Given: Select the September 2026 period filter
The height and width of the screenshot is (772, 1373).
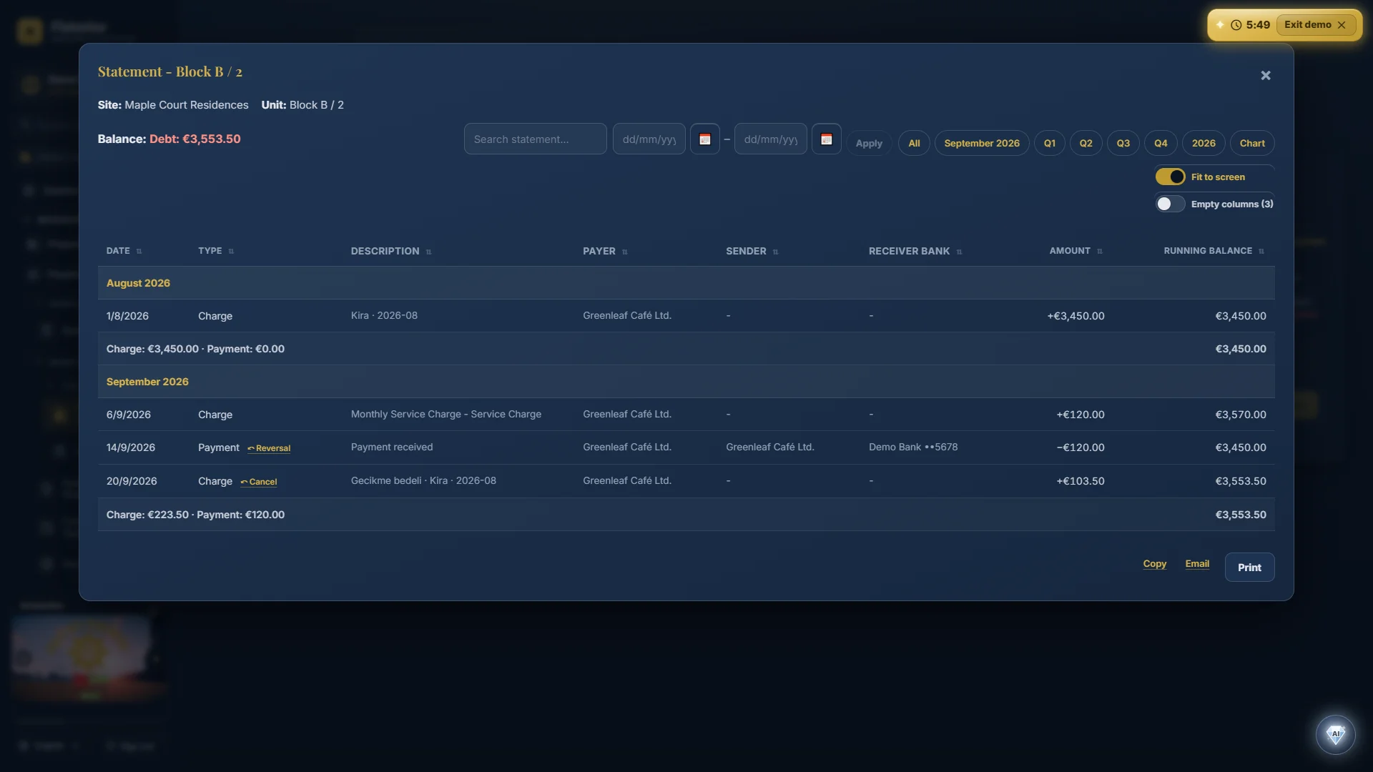Looking at the screenshot, I should click(982, 143).
